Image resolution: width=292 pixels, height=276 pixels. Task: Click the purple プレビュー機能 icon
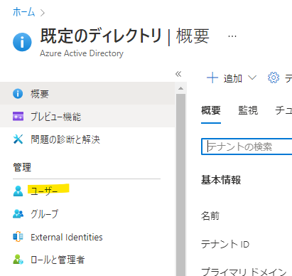(x=18, y=117)
